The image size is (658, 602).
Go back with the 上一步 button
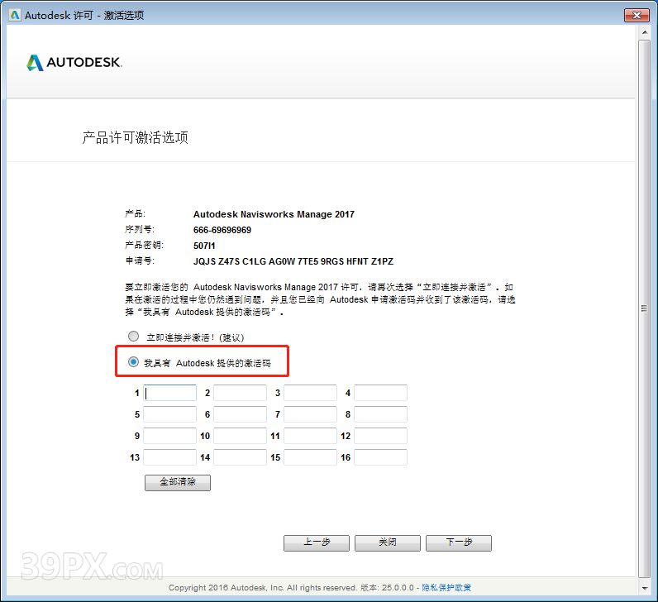tap(317, 542)
